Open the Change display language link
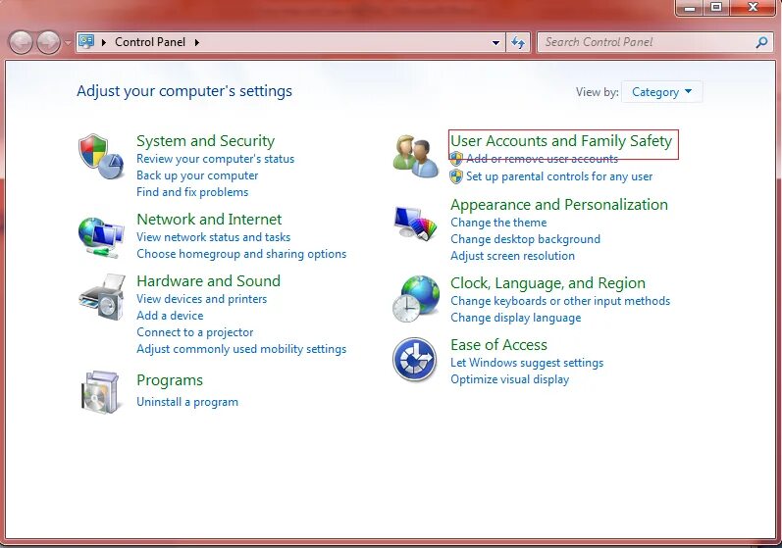Screen dimensions: 782x548 516,318
